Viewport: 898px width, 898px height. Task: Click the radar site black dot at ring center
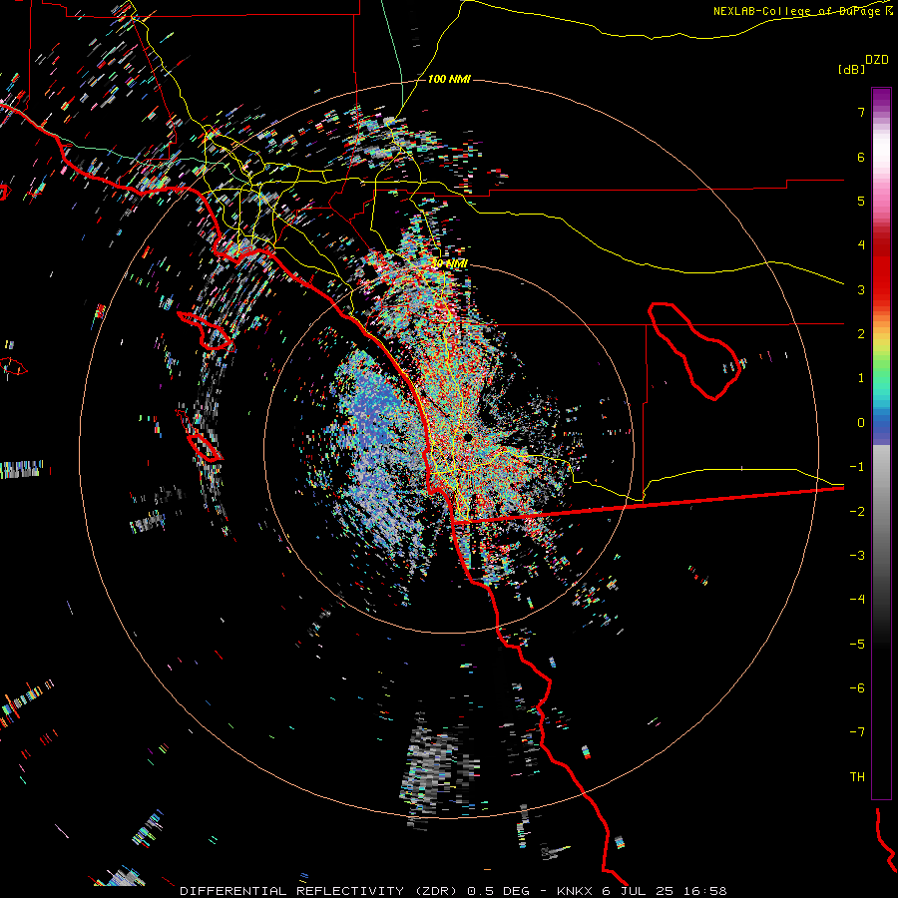467,437
